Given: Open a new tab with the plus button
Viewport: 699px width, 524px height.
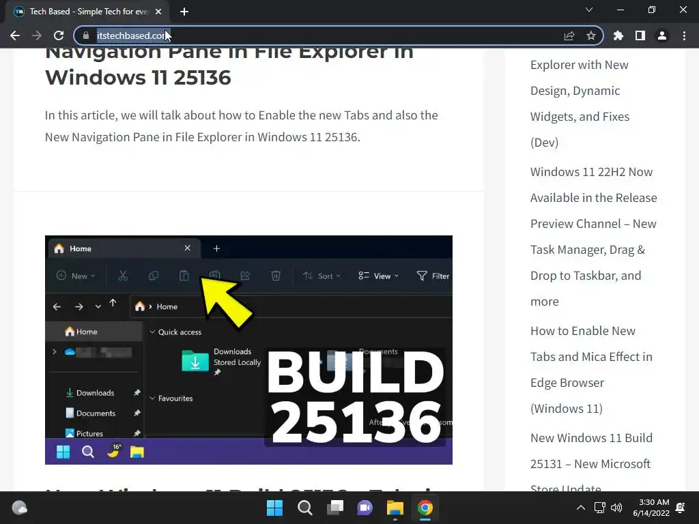Looking at the screenshot, I should [x=184, y=12].
